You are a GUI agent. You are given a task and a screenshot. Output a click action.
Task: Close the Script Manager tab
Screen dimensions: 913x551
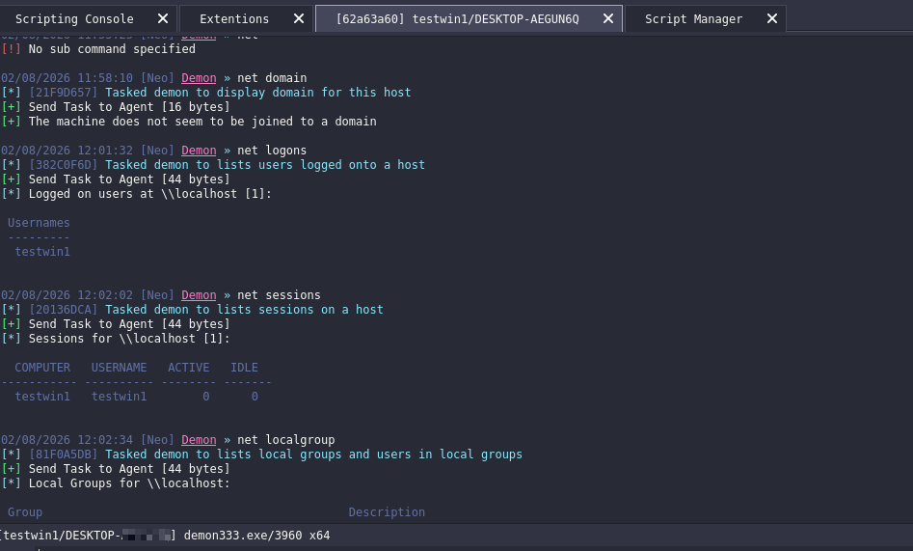coord(772,18)
